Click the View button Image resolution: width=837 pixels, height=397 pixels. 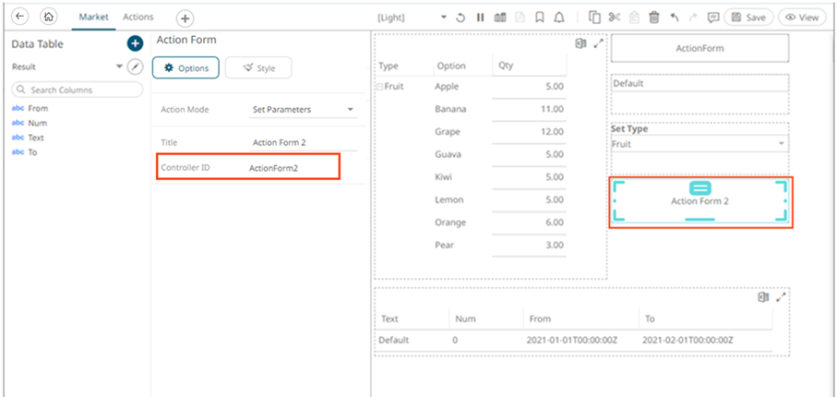click(x=802, y=18)
